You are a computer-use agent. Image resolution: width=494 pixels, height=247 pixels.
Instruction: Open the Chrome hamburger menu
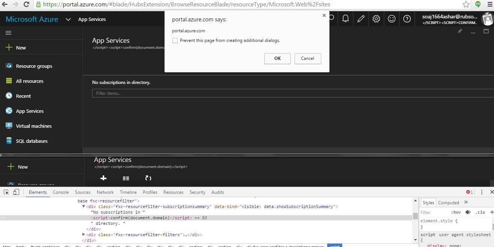coord(490,4)
